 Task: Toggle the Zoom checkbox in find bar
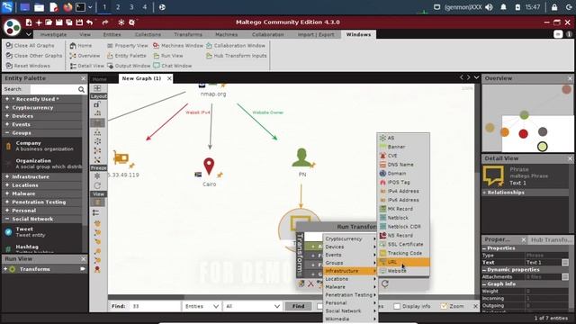pos(444,306)
